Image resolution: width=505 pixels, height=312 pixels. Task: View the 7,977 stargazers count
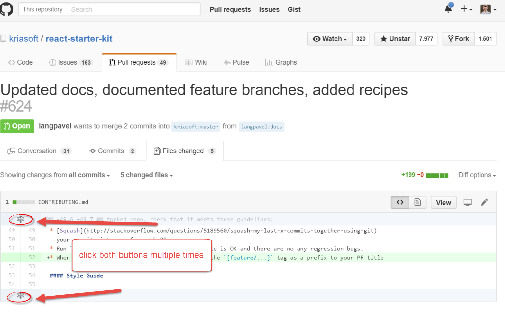426,39
